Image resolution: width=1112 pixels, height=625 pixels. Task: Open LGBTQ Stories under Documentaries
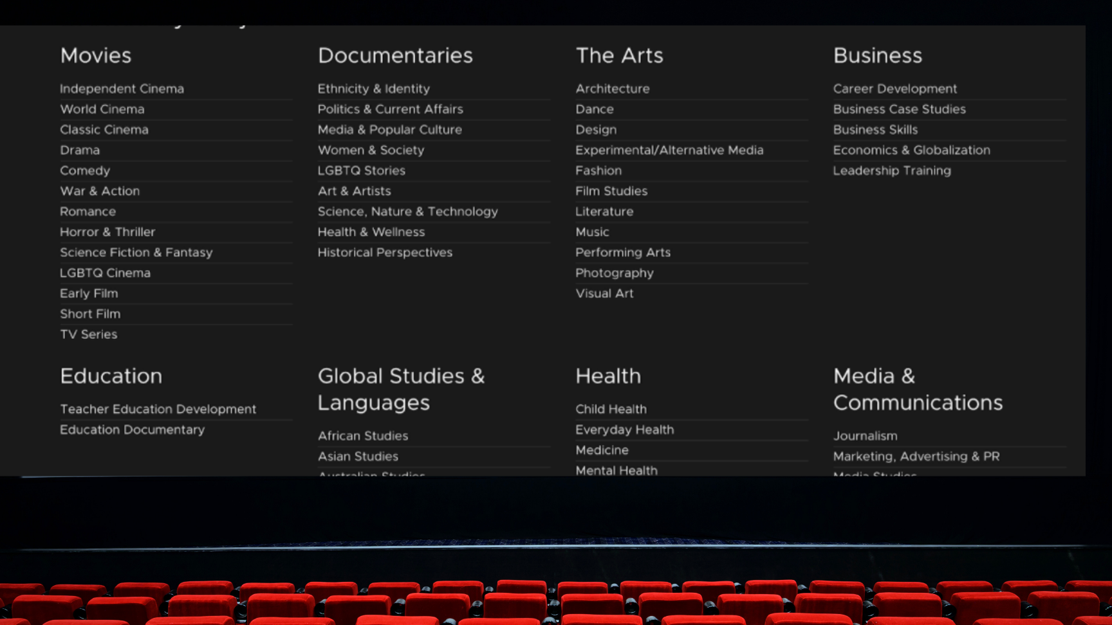(x=361, y=171)
